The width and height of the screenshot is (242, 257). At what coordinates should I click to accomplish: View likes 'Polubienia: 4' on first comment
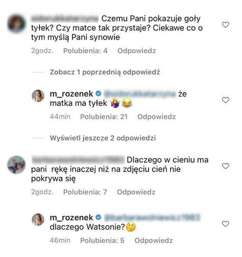click(85, 51)
